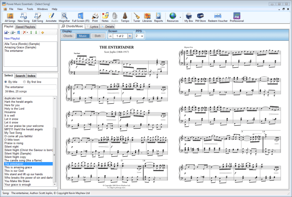Click the Tempo metronome icon
This screenshot has height=197, width=292.
tap(125, 17)
